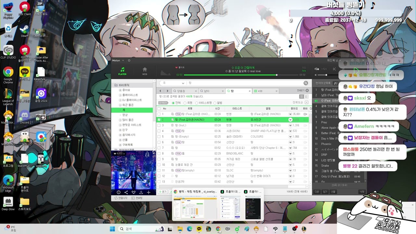416x234 pixels.
Task: Expand the 팬맺은 아티스트 tree node
Action: click(120, 125)
